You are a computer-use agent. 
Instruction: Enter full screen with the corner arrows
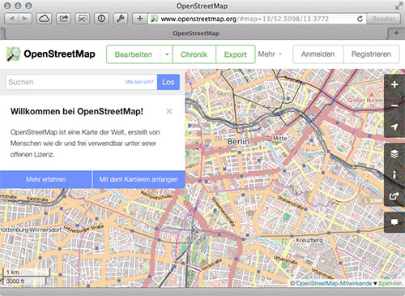(x=399, y=6)
